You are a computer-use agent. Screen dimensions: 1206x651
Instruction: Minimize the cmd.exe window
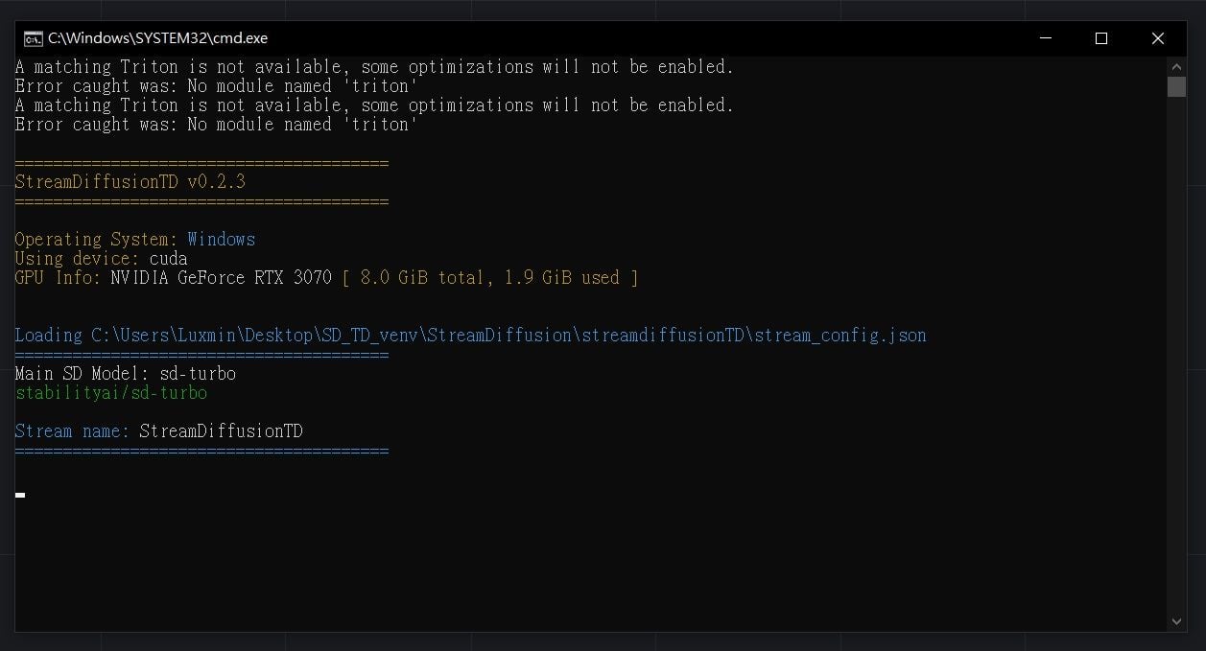[x=1046, y=38]
